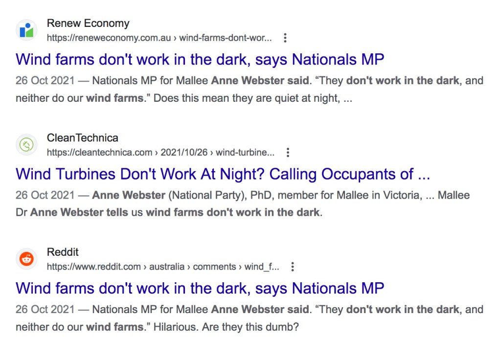Open "Wind Turbines Don't Work At Night?" headline
This screenshot has width=501, height=340.
coord(223,174)
